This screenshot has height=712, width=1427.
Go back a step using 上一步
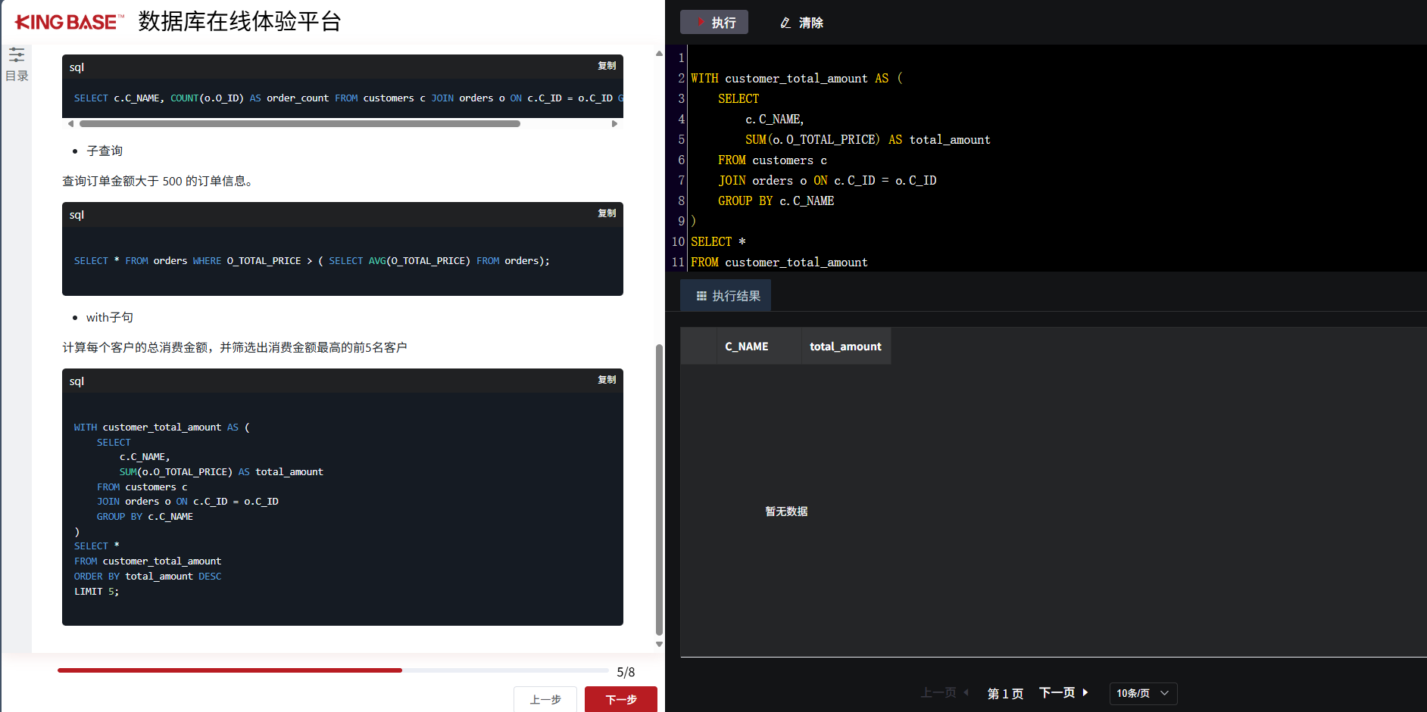point(545,700)
